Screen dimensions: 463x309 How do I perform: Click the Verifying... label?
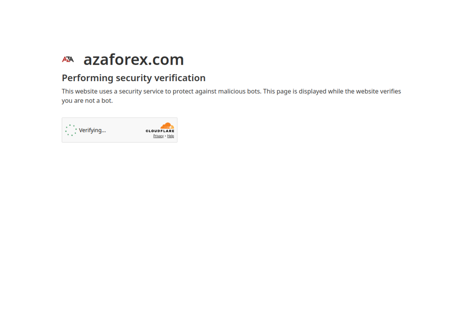click(x=92, y=130)
